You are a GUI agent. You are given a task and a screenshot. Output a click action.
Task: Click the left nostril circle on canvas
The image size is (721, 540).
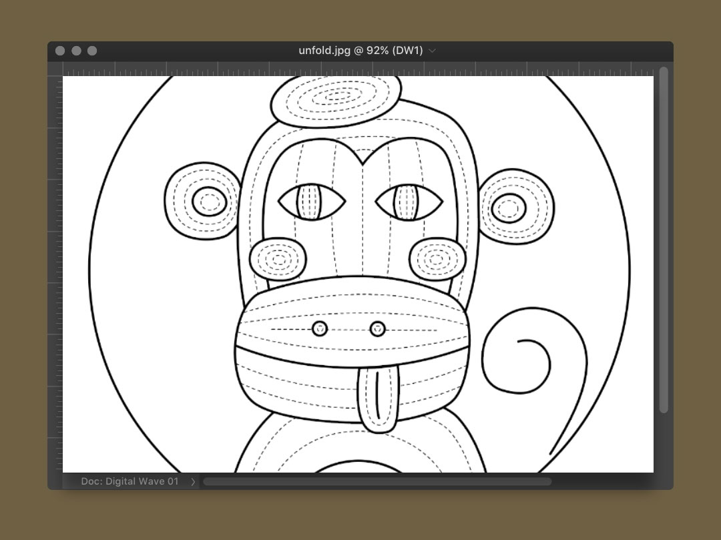(x=320, y=328)
